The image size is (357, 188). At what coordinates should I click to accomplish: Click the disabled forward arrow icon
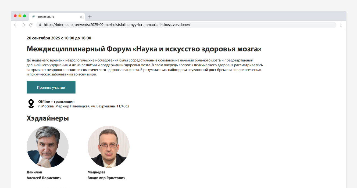coord(23,25)
